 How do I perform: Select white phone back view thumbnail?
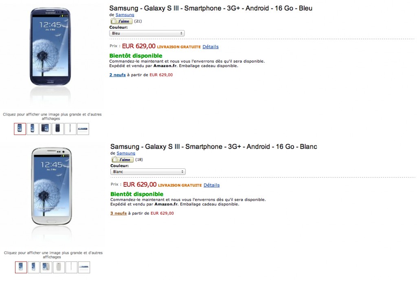pos(59,267)
